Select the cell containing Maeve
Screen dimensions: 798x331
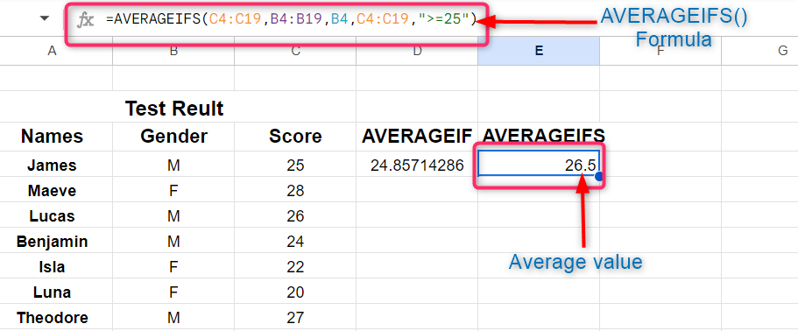[52, 190]
